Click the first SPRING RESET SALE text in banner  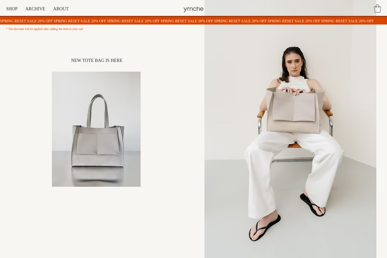(18, 21)
